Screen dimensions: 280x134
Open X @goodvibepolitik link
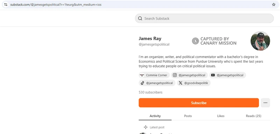click(194, 83)
